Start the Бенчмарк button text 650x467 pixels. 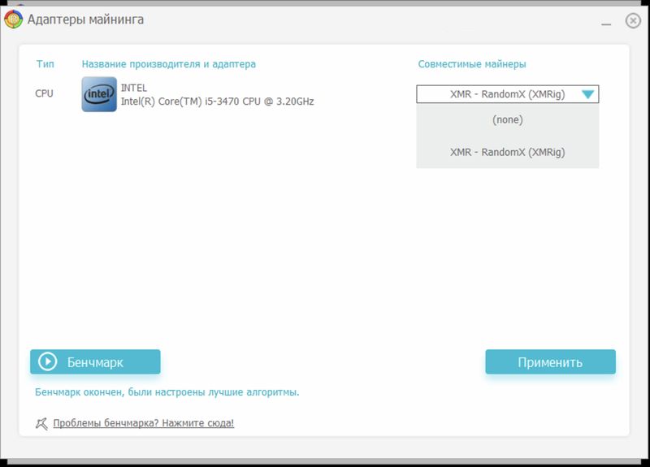95,362
